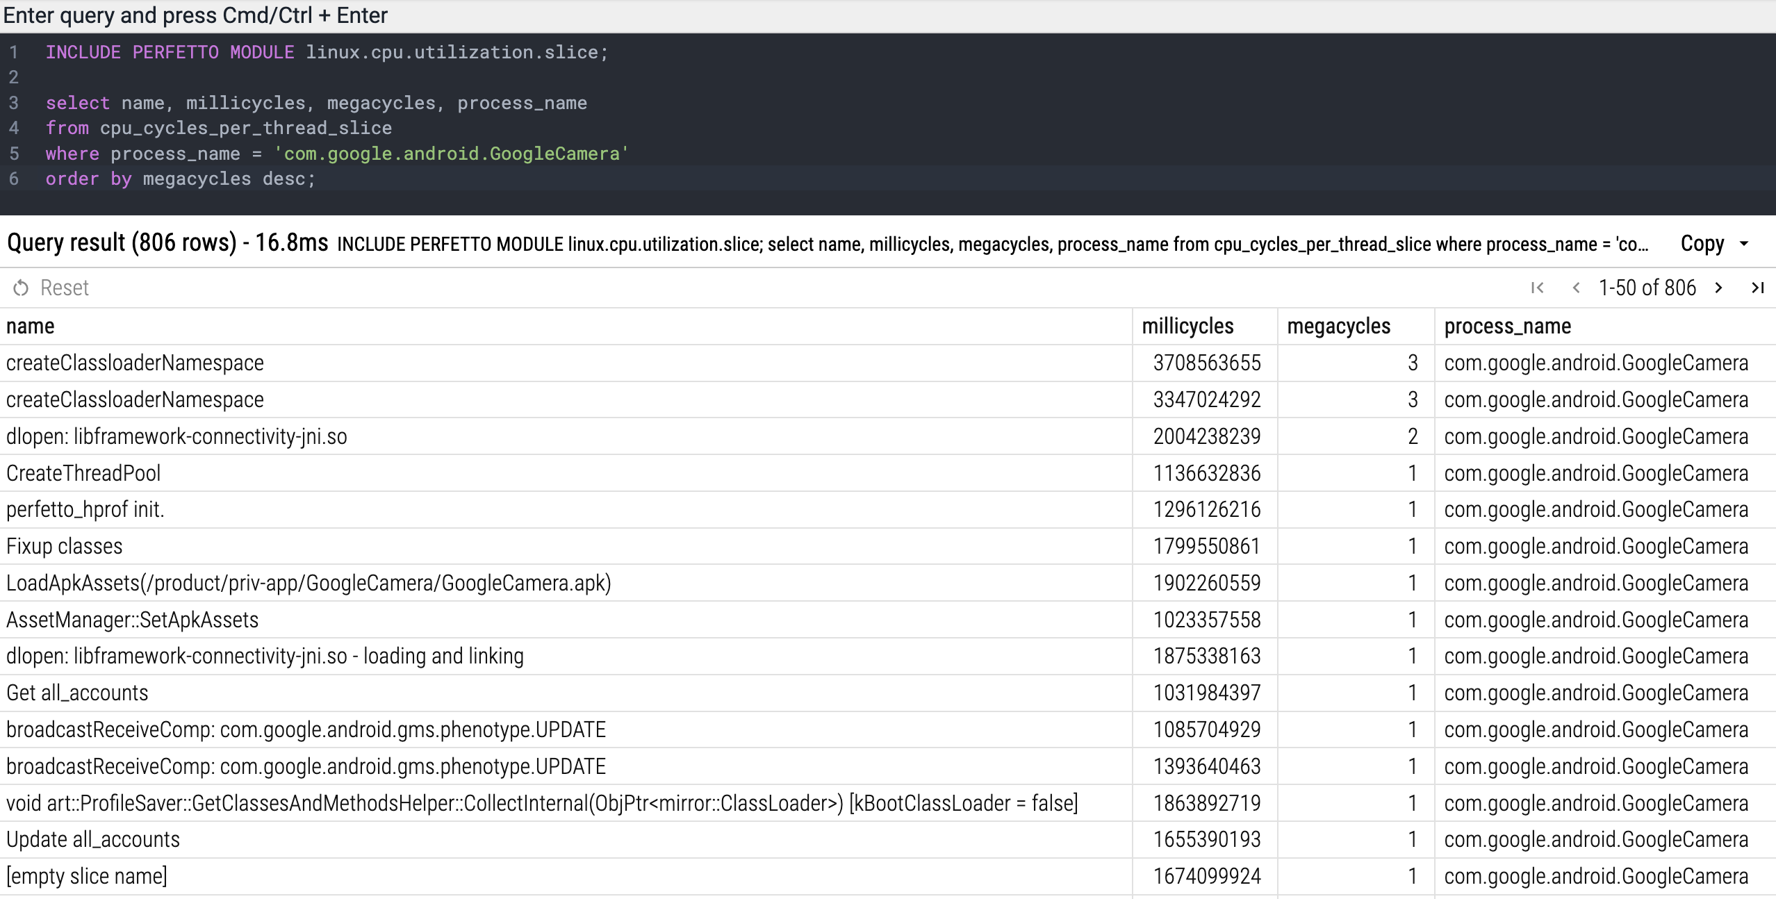
Task: Jump to last results page
Action: click(1757, 288)
